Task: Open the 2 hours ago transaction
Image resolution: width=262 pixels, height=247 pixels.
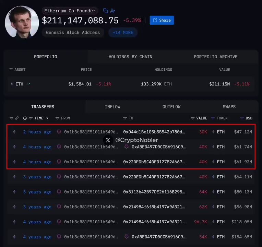Action: pos(37,132)
